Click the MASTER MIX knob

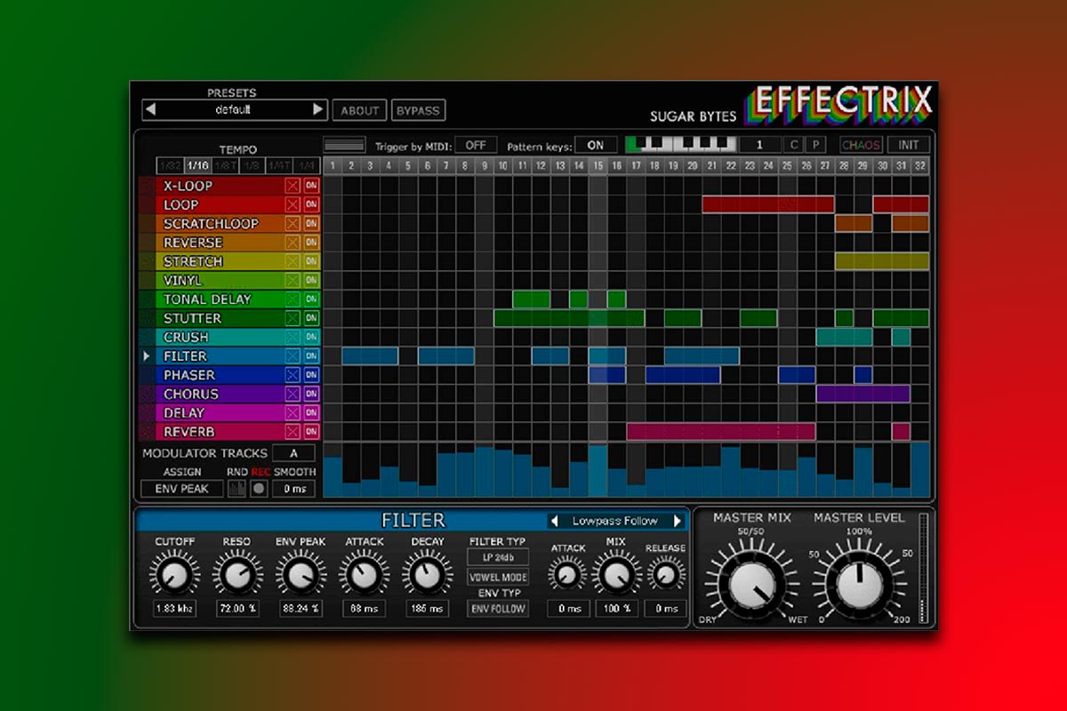coord(751,584)
